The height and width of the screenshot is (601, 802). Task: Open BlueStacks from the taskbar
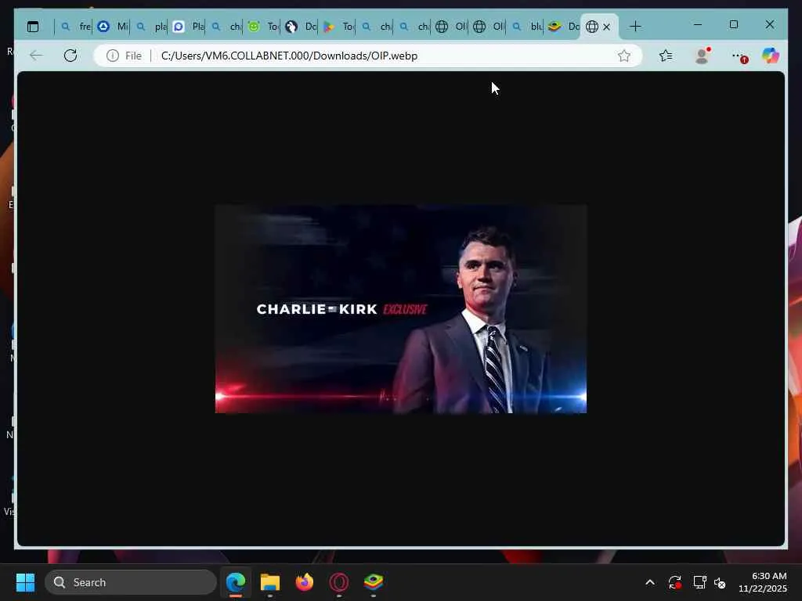[x=374, y=582]
